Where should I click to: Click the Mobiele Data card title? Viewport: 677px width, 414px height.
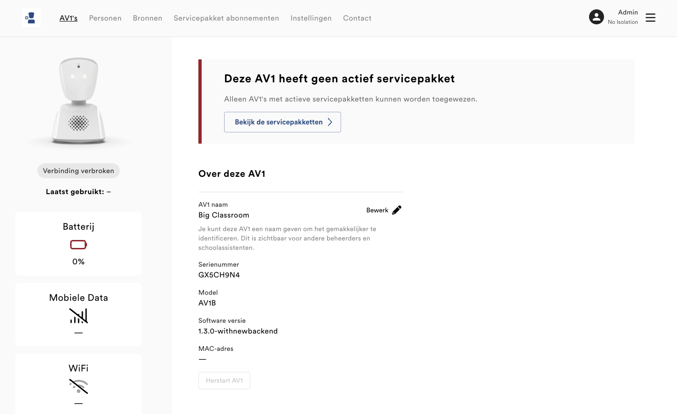tap(79, 298)
